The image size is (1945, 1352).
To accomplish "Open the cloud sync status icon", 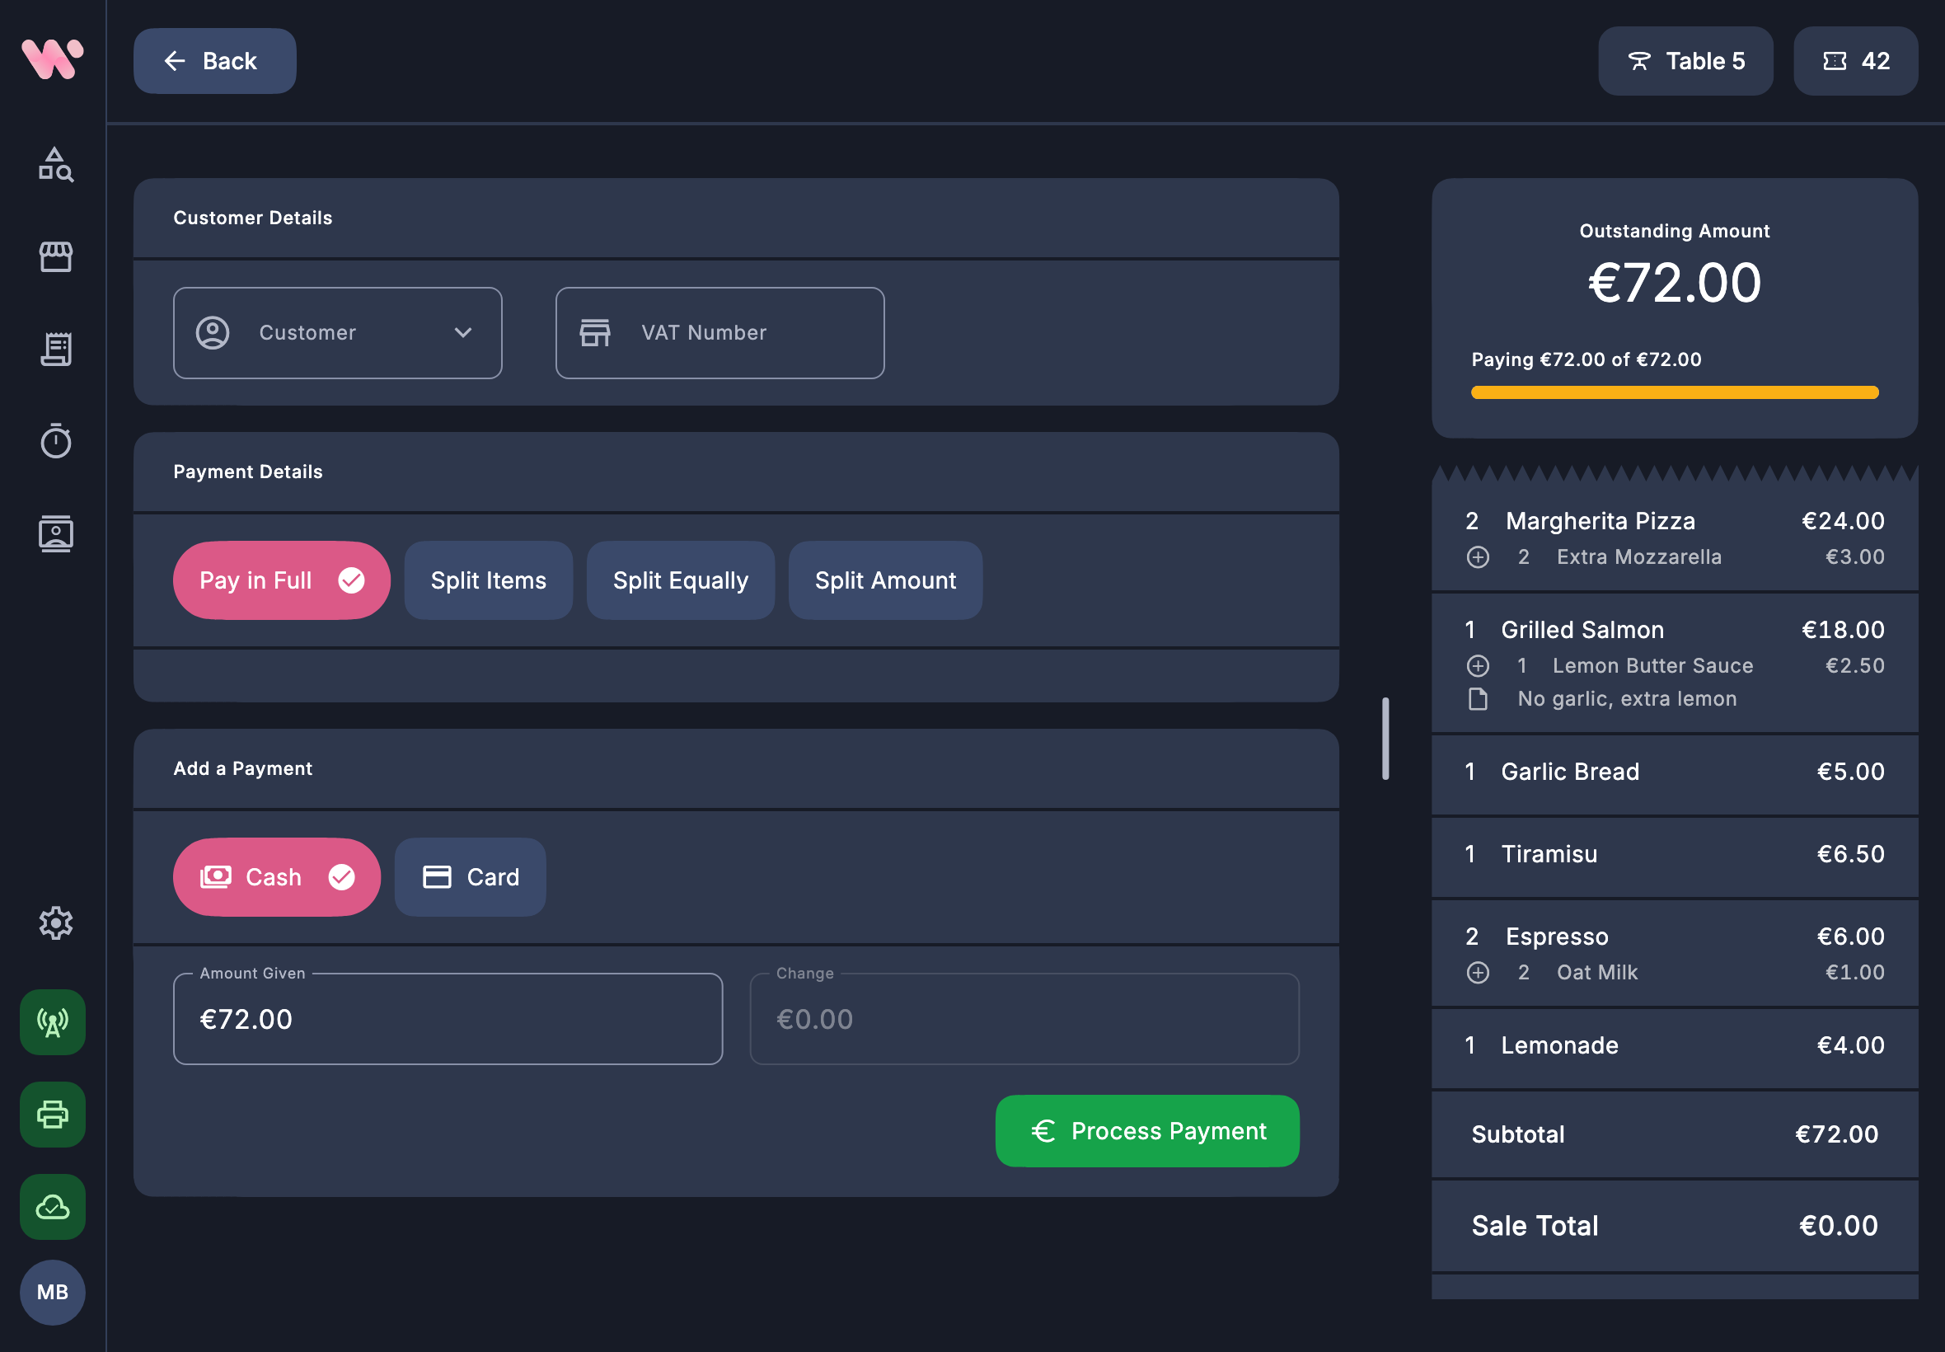I will pos(52,1207).
